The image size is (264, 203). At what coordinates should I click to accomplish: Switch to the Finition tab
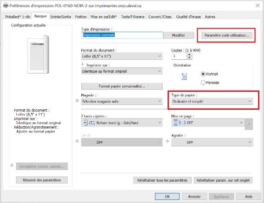click(x=81, y=17)
